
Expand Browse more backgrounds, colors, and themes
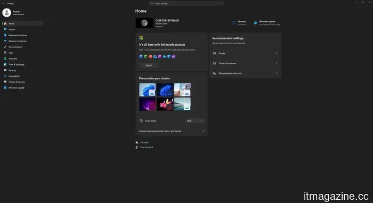coord(172,131)
